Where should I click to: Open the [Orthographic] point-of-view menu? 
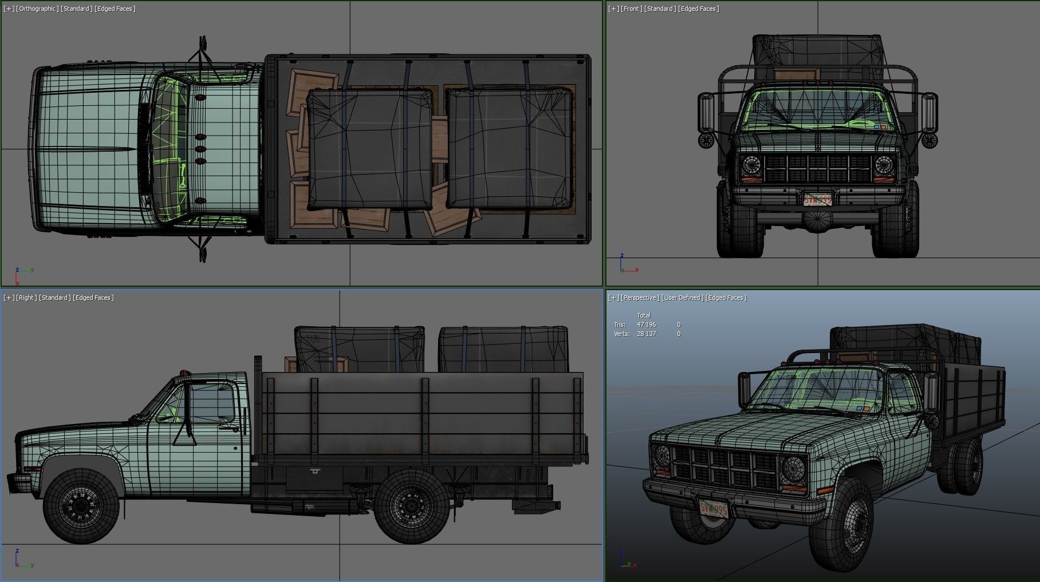37,9
